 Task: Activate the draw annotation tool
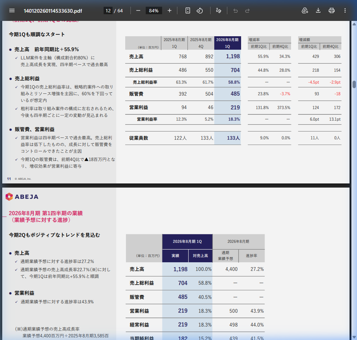219,10
